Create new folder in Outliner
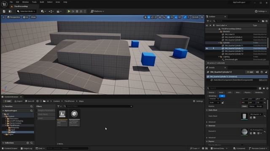 tap(263, 21)
